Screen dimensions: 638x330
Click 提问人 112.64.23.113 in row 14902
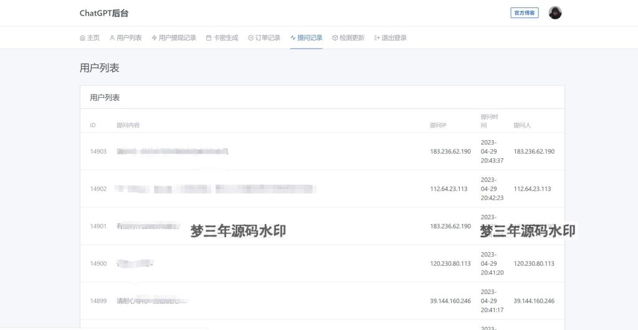point(532,189)
